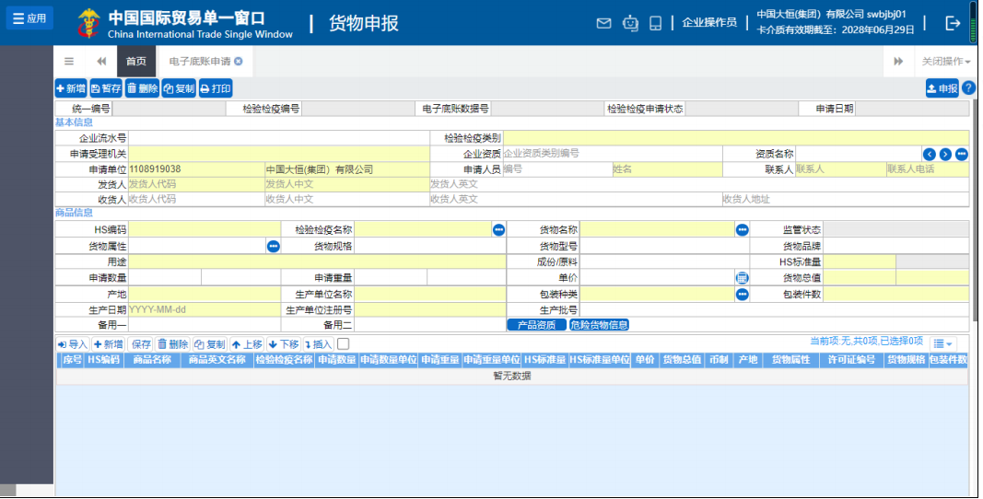Viewport: 983px width, 499px height.
Task: Close the 电子底账申请 tab
Action: pos(239,62)
